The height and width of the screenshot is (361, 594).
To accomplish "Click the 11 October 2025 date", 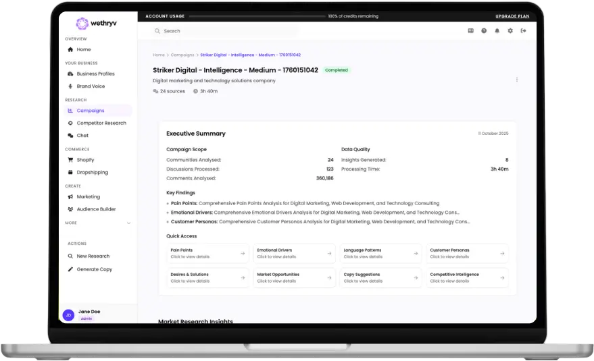I will 493,134.
